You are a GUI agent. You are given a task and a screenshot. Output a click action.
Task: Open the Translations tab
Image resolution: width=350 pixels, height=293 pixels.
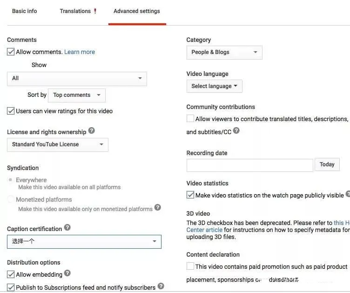(x=75, y=11)
